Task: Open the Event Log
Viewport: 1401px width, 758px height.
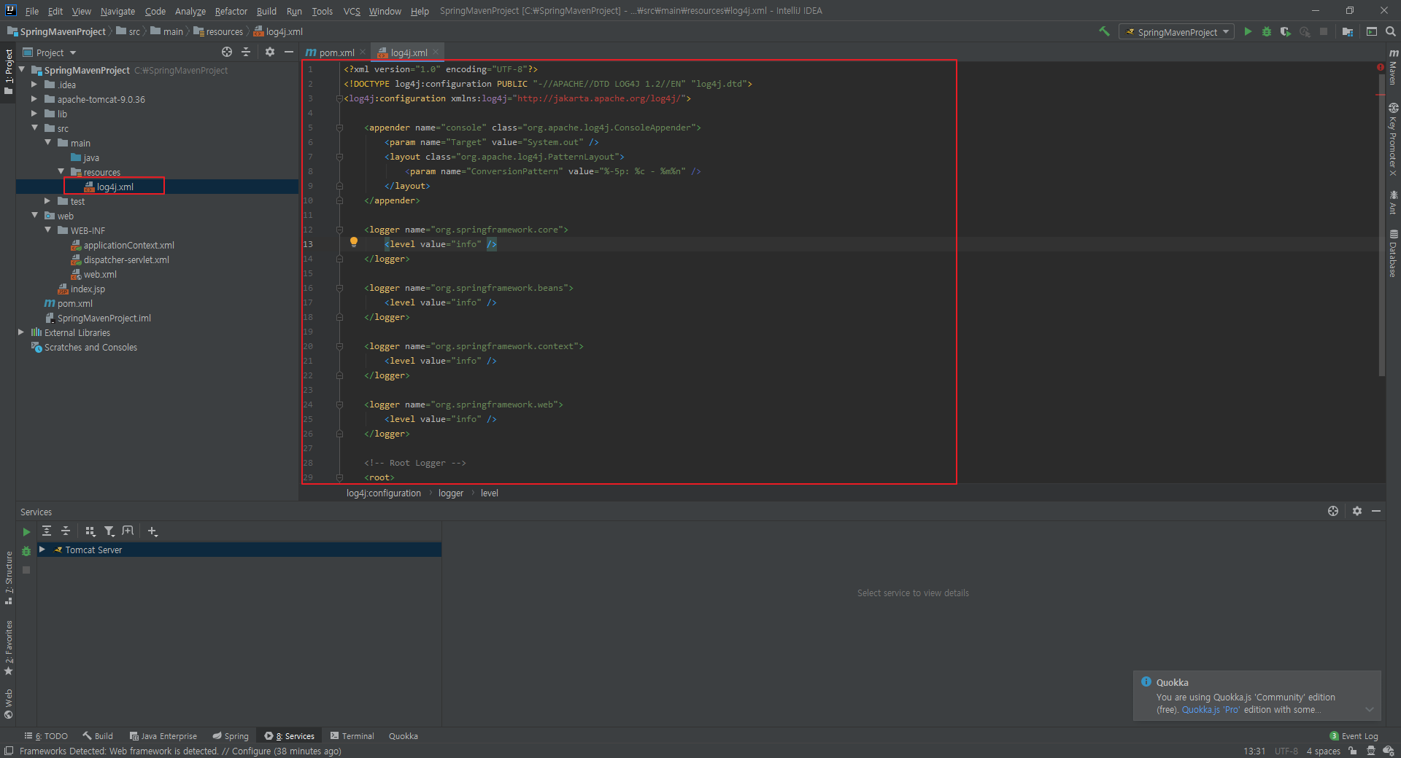Action: click(x=1354, y=736)
